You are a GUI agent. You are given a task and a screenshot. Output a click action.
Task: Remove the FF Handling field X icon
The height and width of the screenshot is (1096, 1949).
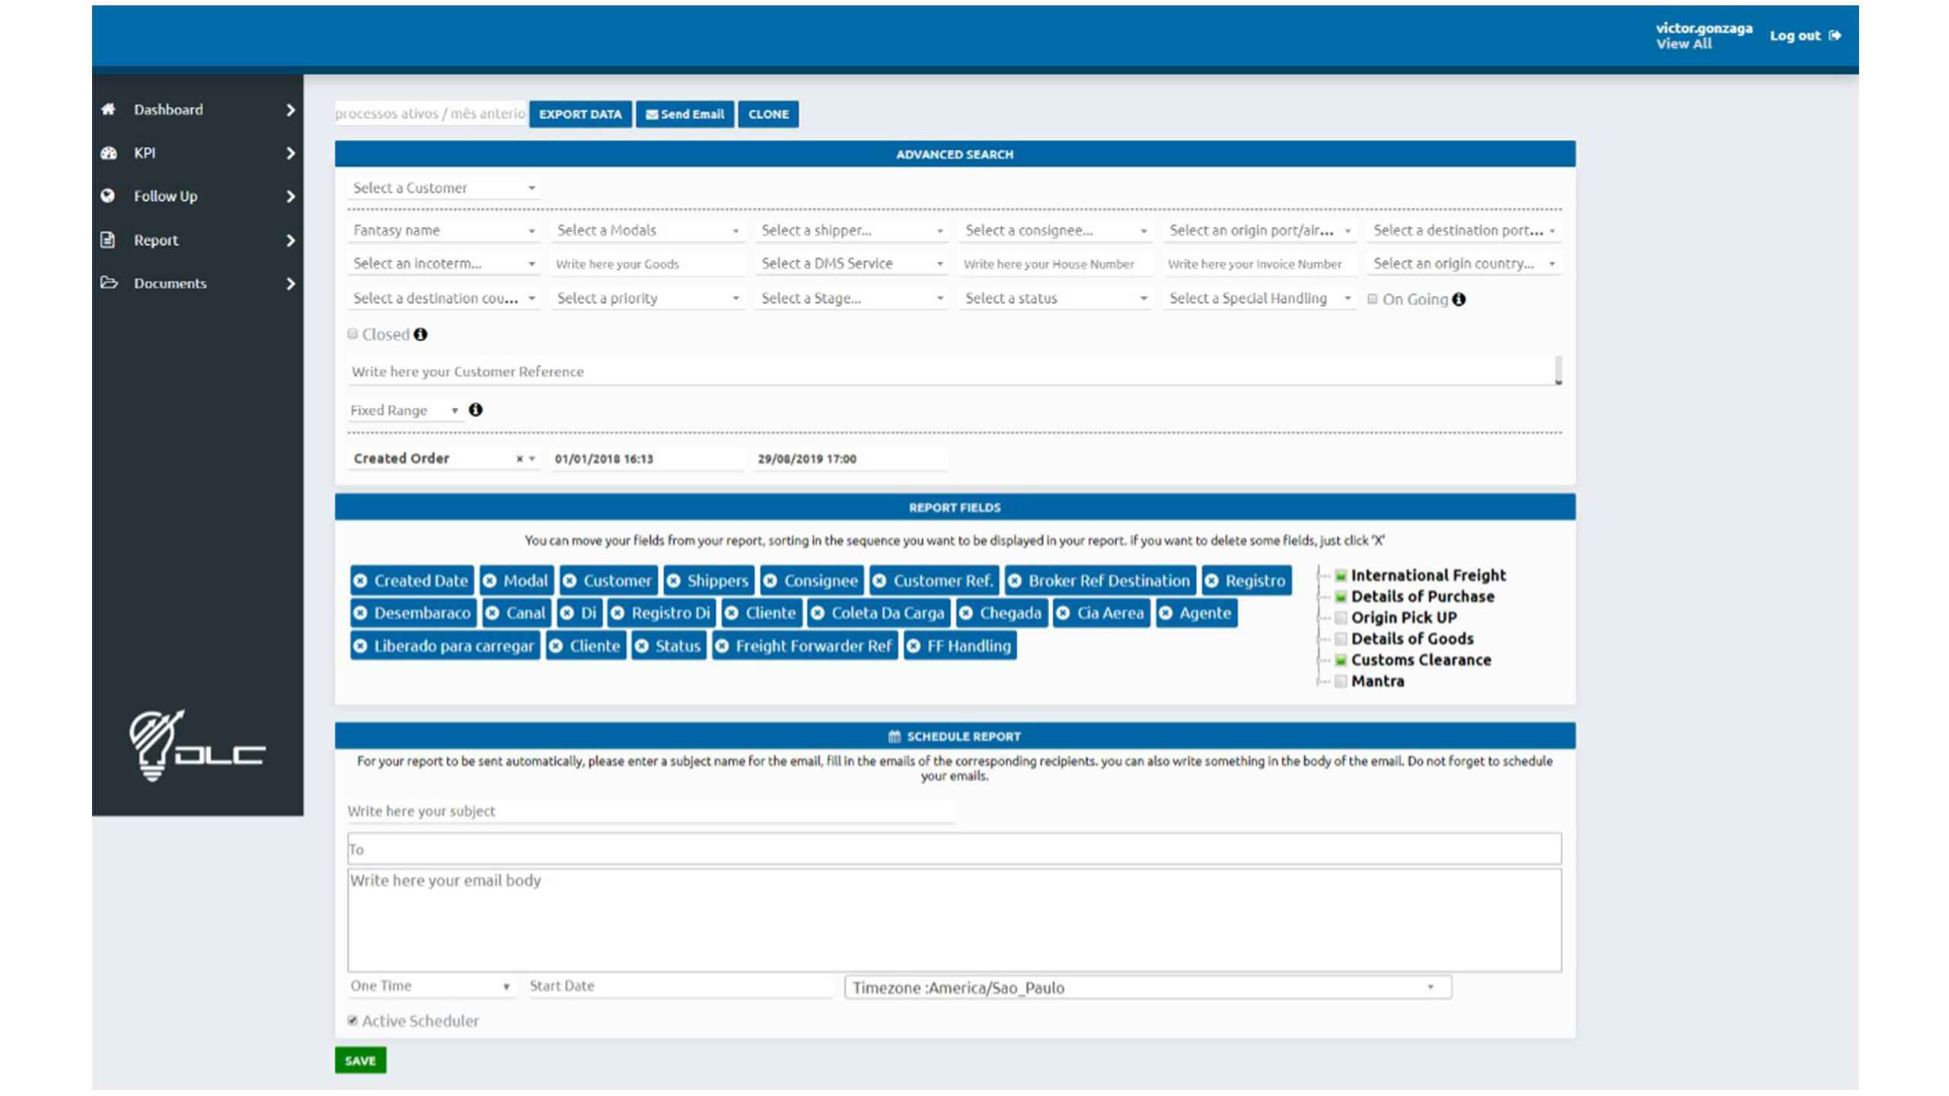[913, 646]
